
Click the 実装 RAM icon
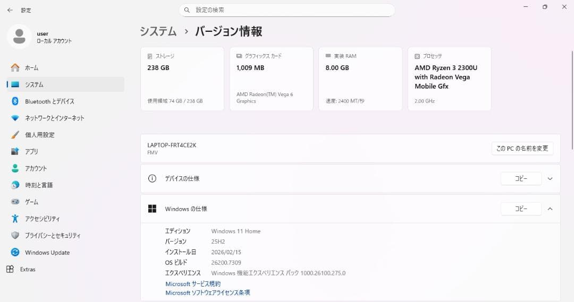328,56
